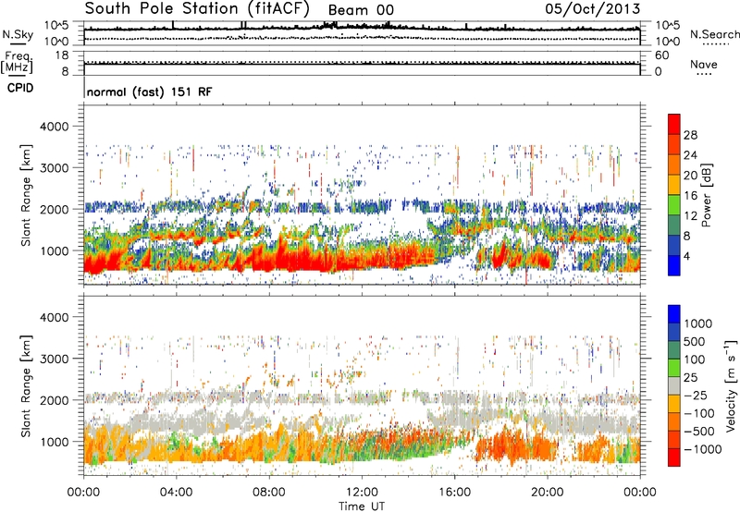Pick the light green 12–16 dB Power segment
The height and width of the screenshot is (512, 740).
674,205
